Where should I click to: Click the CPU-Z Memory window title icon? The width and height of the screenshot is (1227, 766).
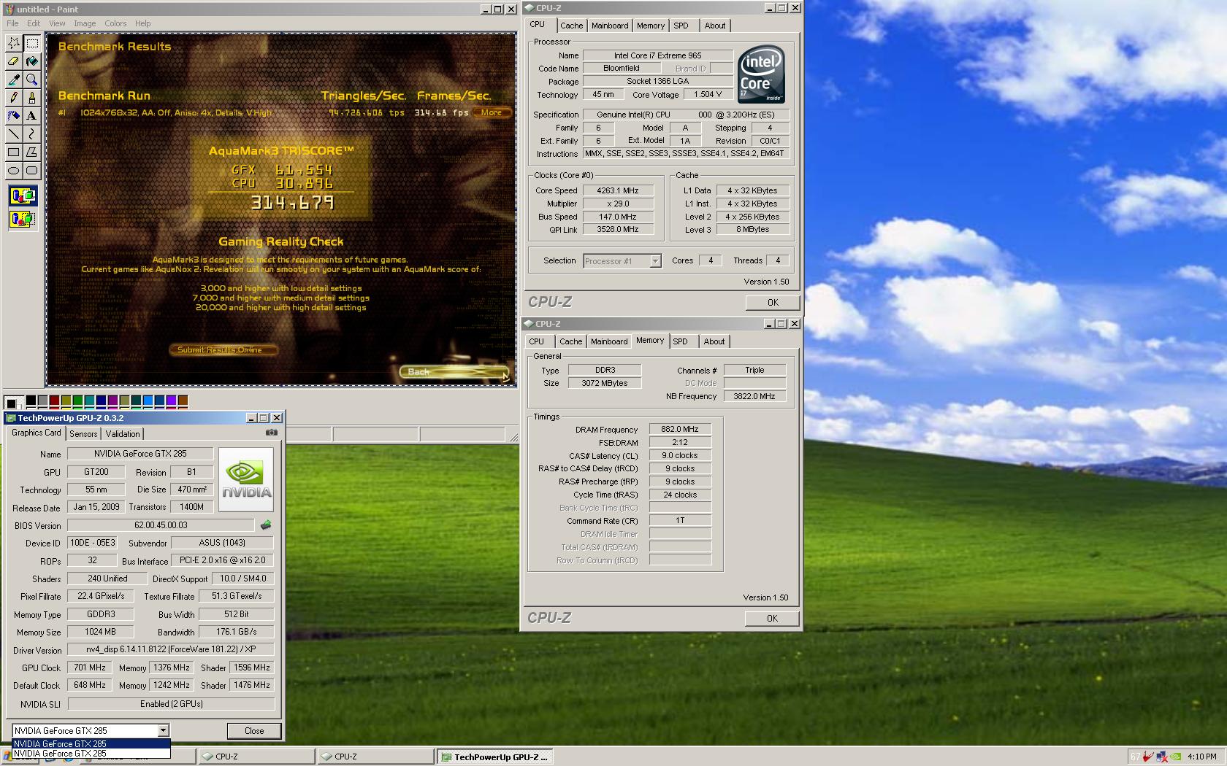[x=529, y=324]
